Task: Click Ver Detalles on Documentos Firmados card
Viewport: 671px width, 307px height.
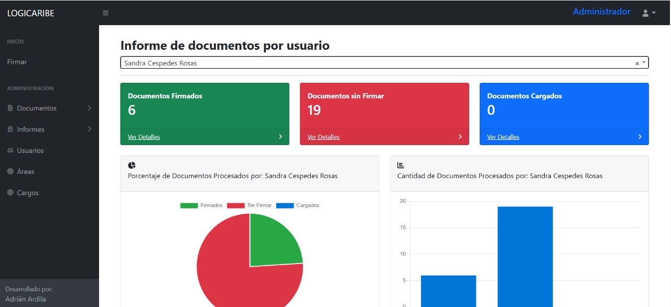Action: point(143,137)
